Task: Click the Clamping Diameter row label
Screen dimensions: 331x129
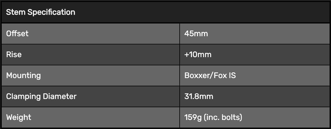Action: pyautogui.click(x=41, y=96)
